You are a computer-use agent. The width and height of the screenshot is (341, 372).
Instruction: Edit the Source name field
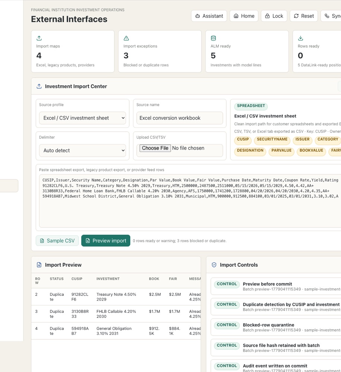pyautogui.click(x=179, y=118)
